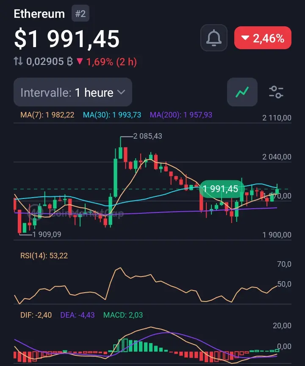305x366 pixels.
Task: Select the DEA: -4,43 value
Action: pyautogui.click(x=78, y=315)
